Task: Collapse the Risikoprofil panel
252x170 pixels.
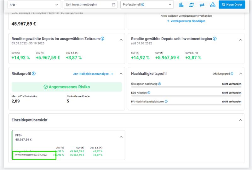Action: pos(121,74)
